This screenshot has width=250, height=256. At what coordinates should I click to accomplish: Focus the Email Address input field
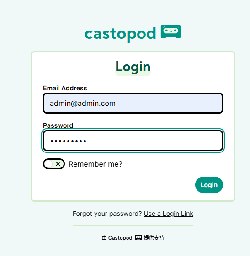[x=133, y=103]
